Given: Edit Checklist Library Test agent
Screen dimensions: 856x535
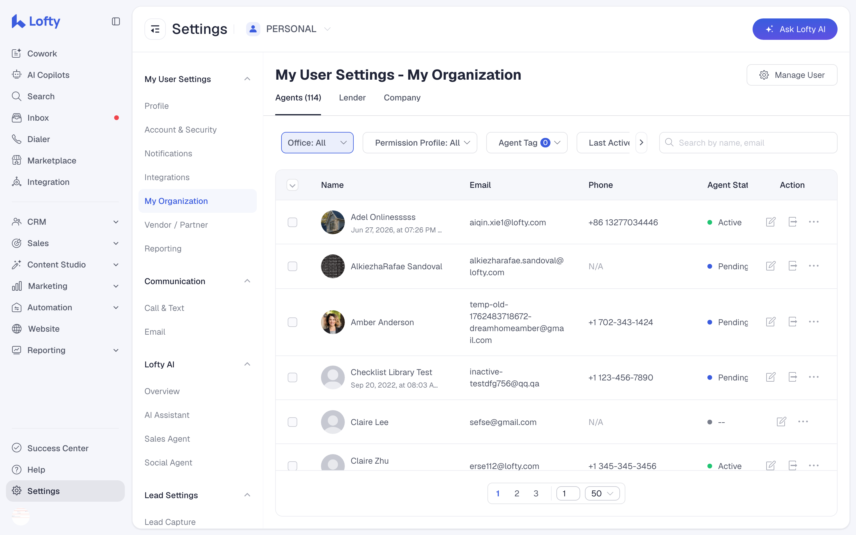Looking at the screenshot, I should [x=771, y=377].
